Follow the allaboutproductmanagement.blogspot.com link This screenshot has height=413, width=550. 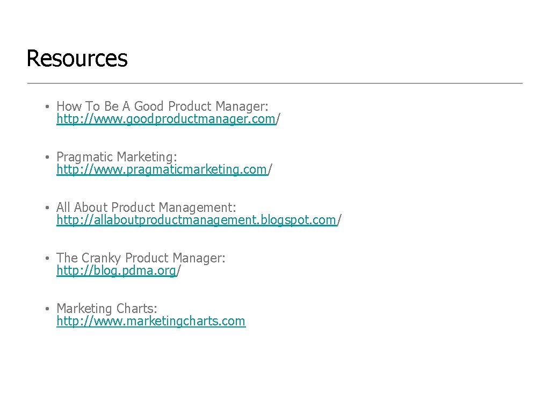tap(196, 219)
